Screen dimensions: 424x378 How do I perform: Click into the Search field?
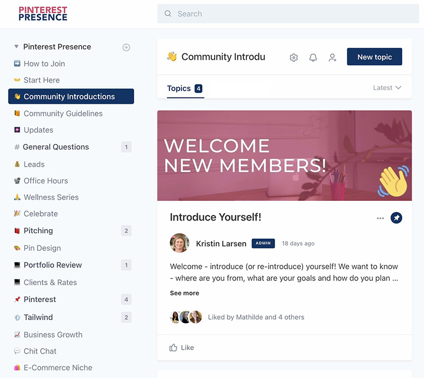pos(288,14)
